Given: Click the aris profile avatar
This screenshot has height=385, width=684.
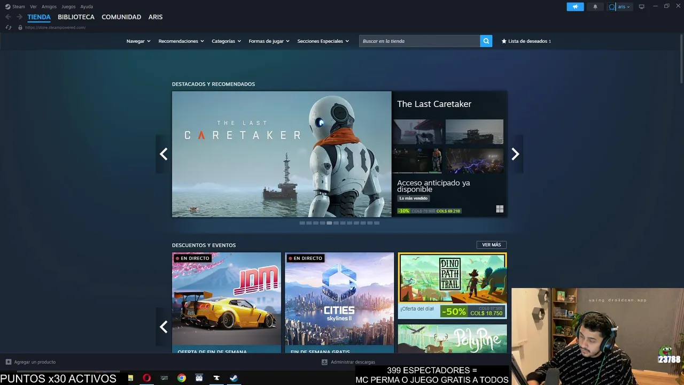Looking at the screenshot, I should (x=612, y=7).
